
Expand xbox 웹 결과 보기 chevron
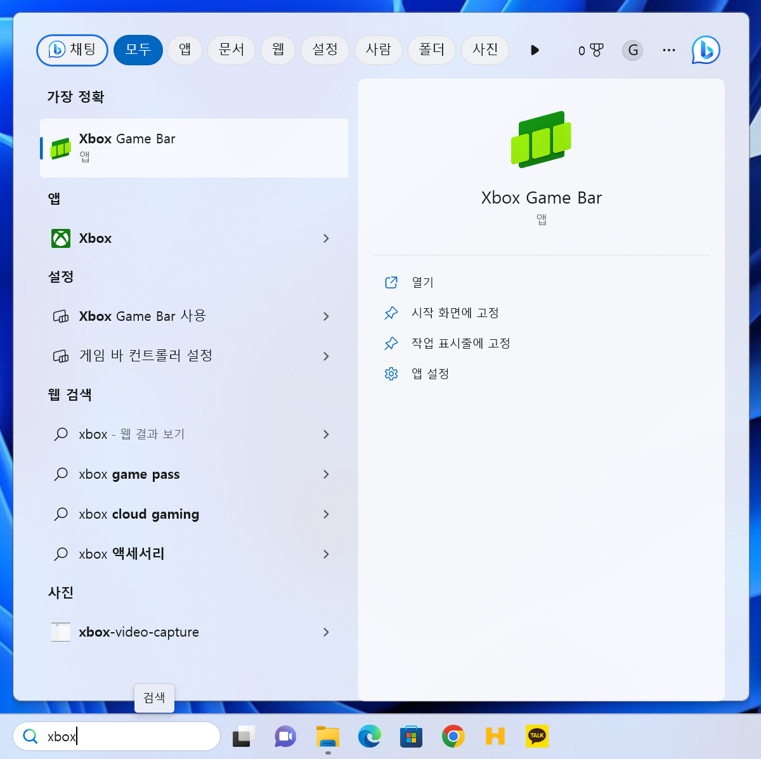[x=326, y=434]
